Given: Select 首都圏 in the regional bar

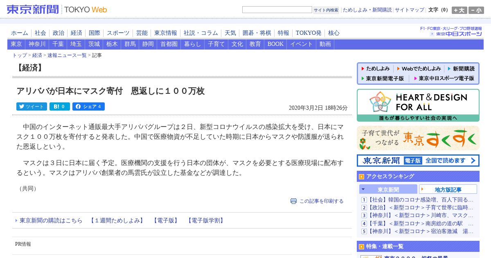Looking at the screenshot, I should coord(169,44).
